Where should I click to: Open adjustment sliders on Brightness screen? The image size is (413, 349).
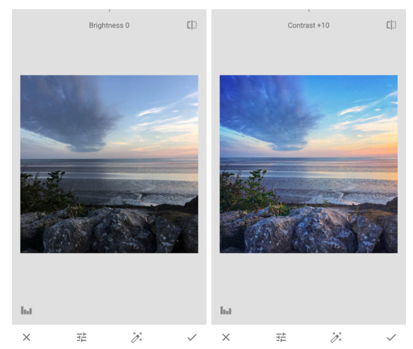tap(82, 337)
